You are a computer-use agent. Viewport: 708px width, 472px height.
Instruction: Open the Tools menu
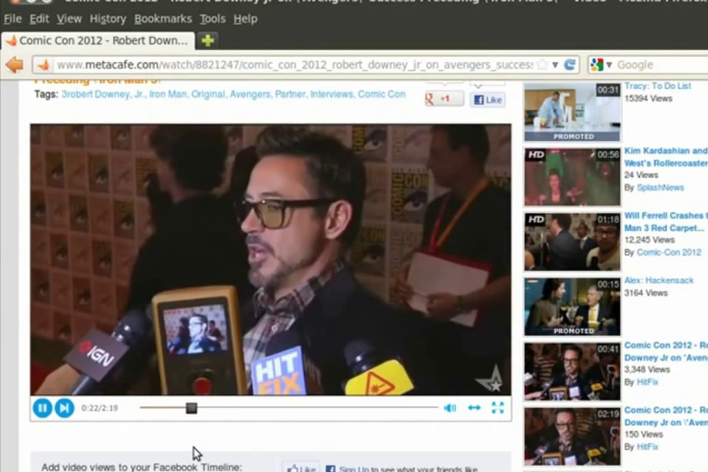(x=212, y=19)
